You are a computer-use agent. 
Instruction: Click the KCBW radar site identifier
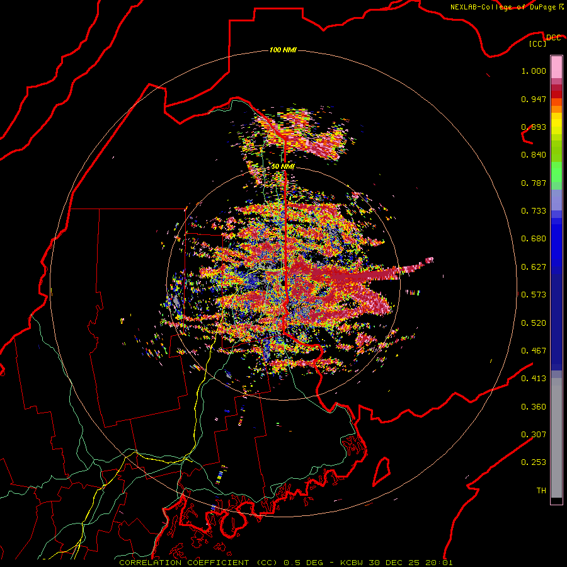point(352,563)
